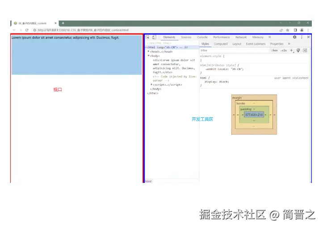Close the 06 content browser tab

coord(55,23)
